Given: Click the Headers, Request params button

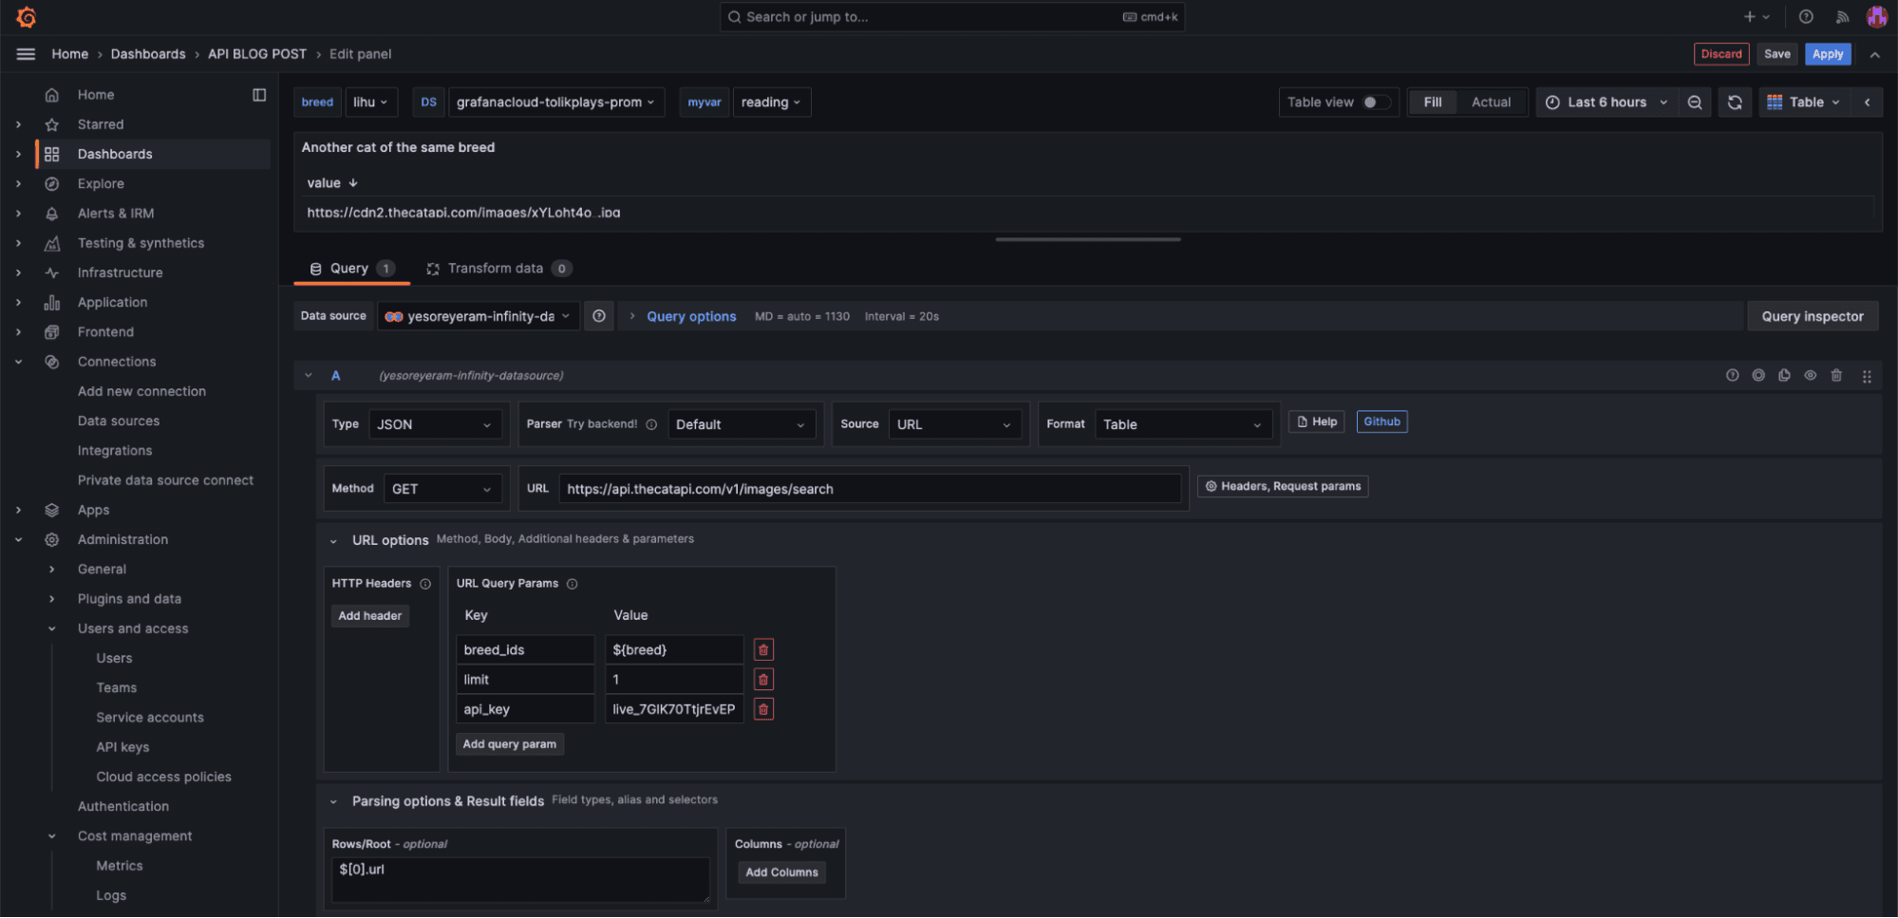Looking at the screenshot, I should [1282, 485].
